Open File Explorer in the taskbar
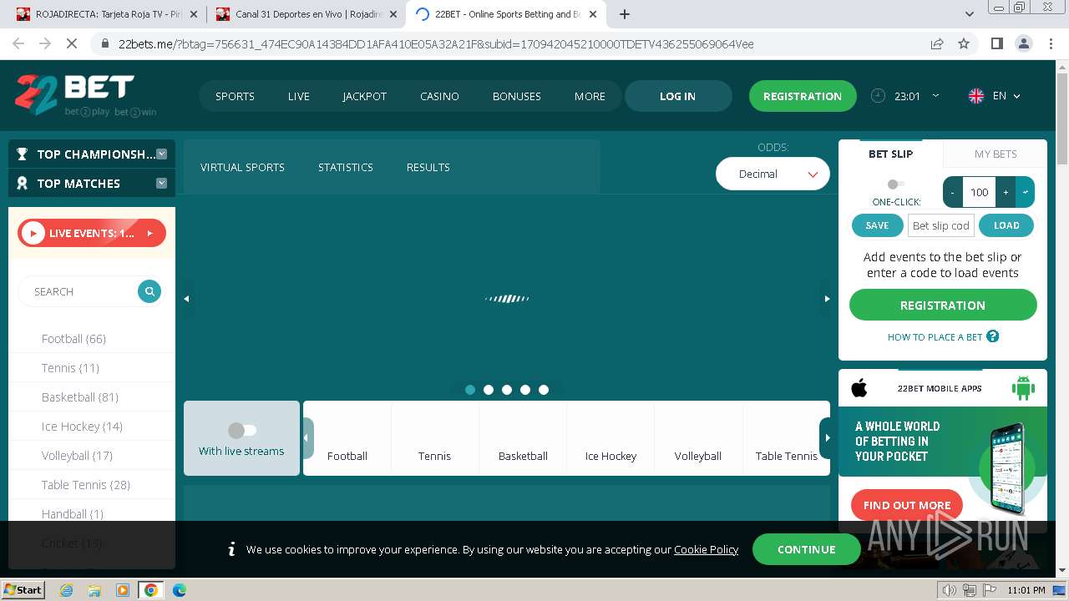 point(94,590)
